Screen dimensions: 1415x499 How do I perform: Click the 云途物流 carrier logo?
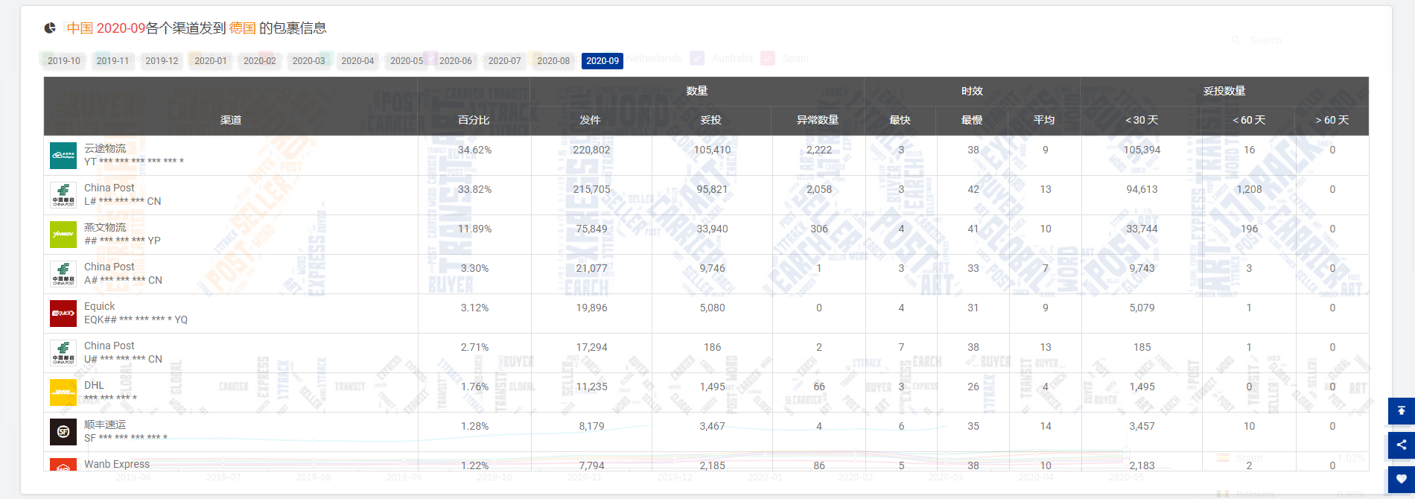click(x=63, y=156)
